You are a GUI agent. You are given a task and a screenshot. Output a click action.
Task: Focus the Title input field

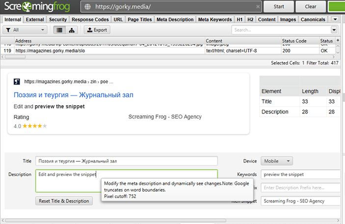127,161
